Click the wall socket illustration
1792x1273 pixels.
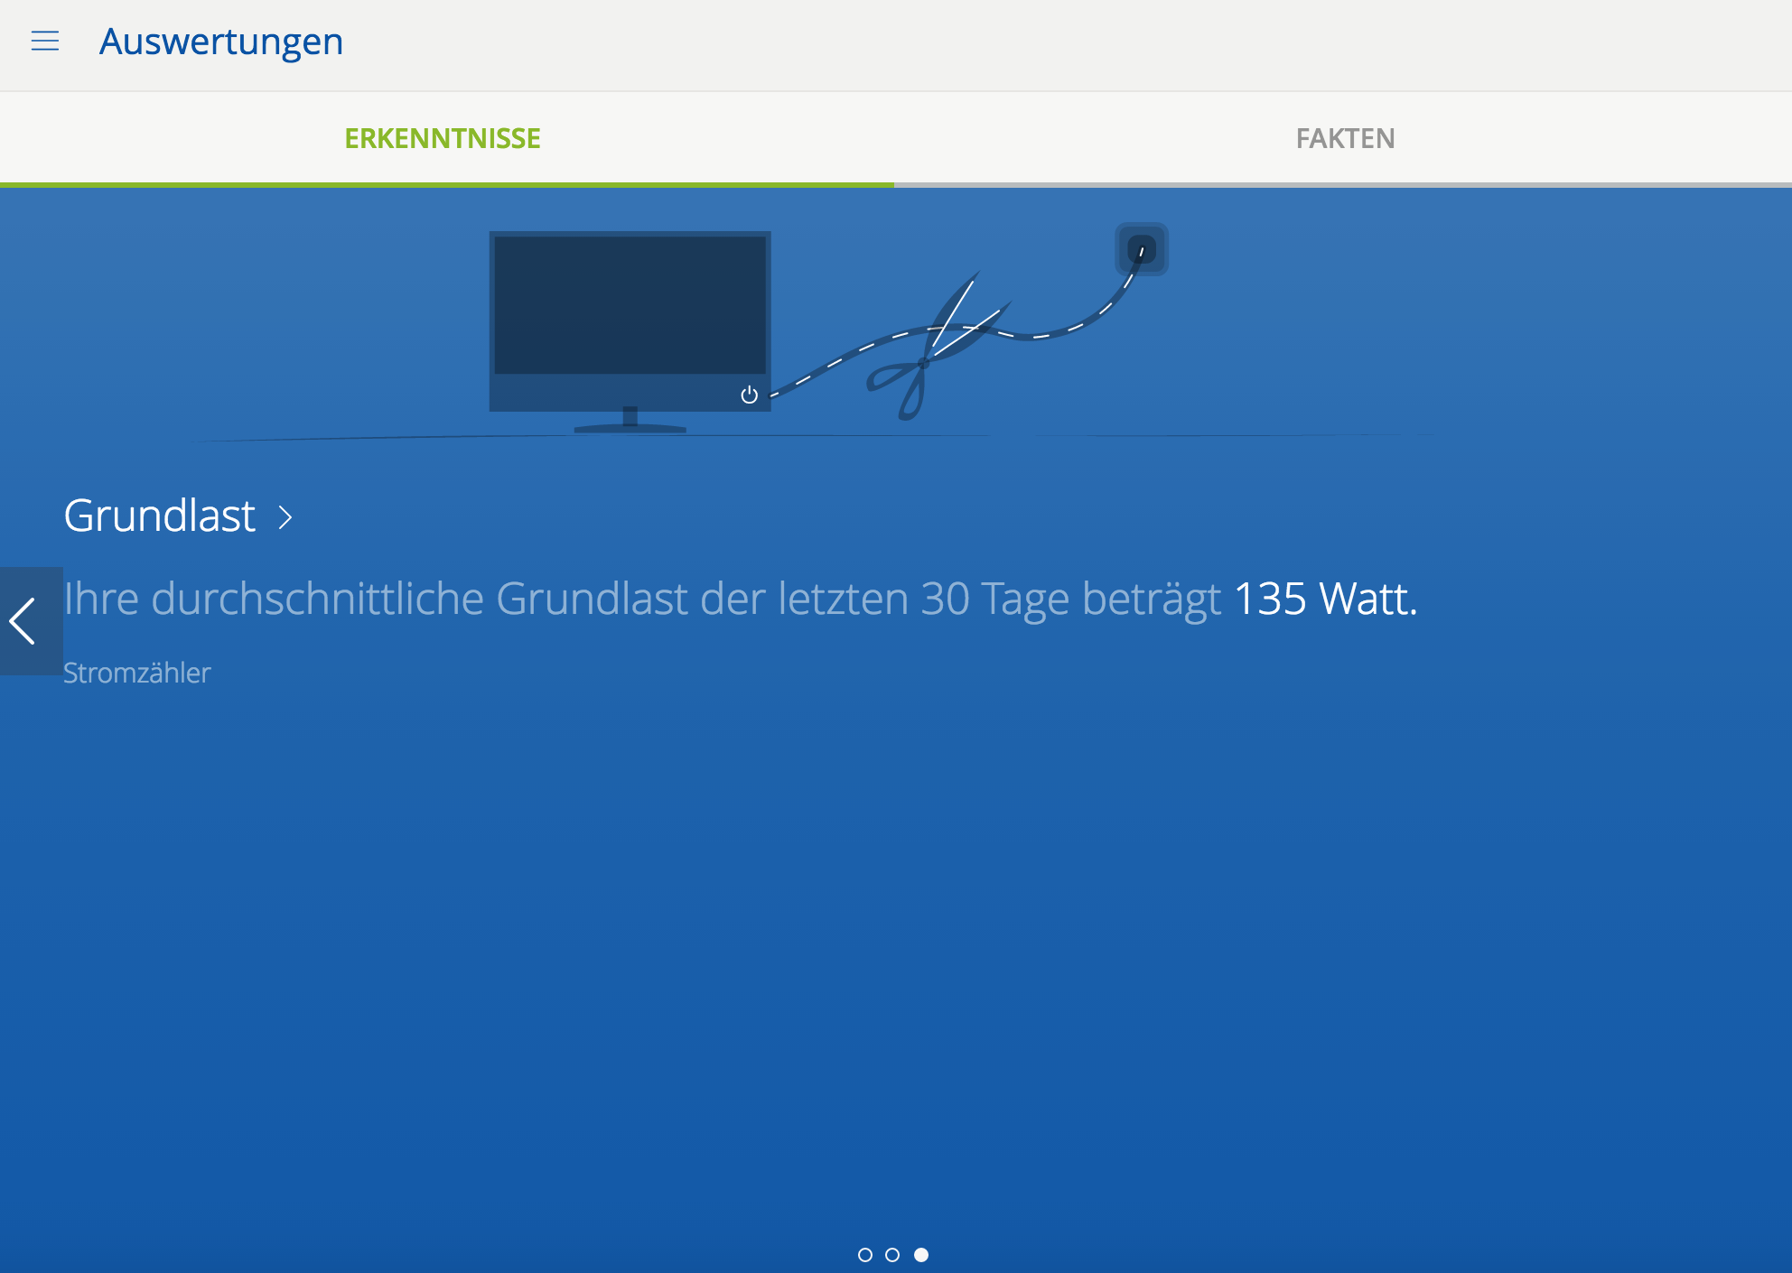(x=1142, y=249)
